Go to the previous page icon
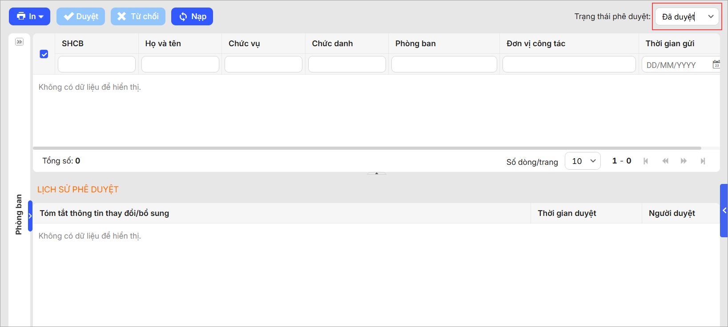The width and height of the screenshot is (728, 327). coord(665,161)
